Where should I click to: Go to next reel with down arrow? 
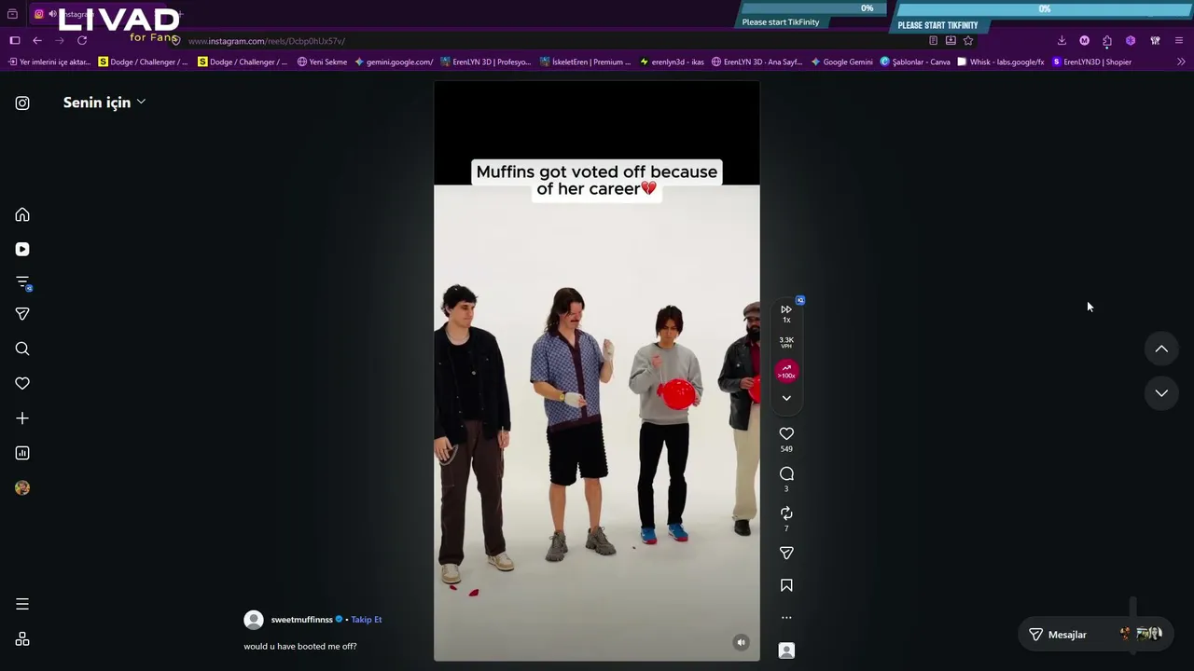pyautogui.click(x=1161, y=393)
